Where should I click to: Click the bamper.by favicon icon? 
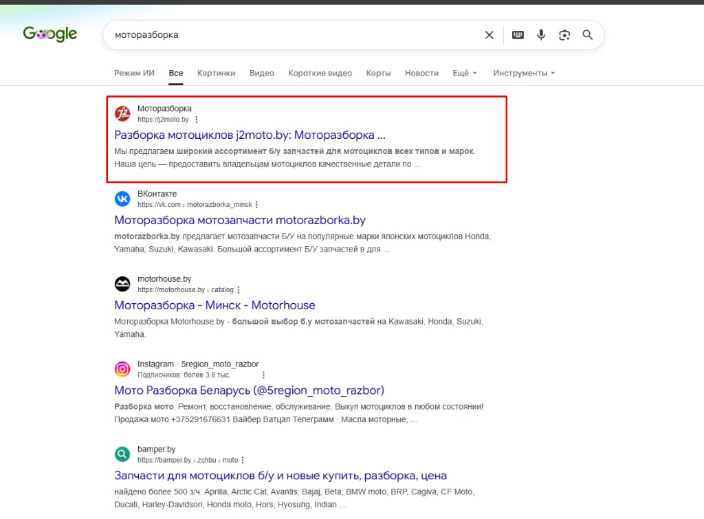(122, 454)
